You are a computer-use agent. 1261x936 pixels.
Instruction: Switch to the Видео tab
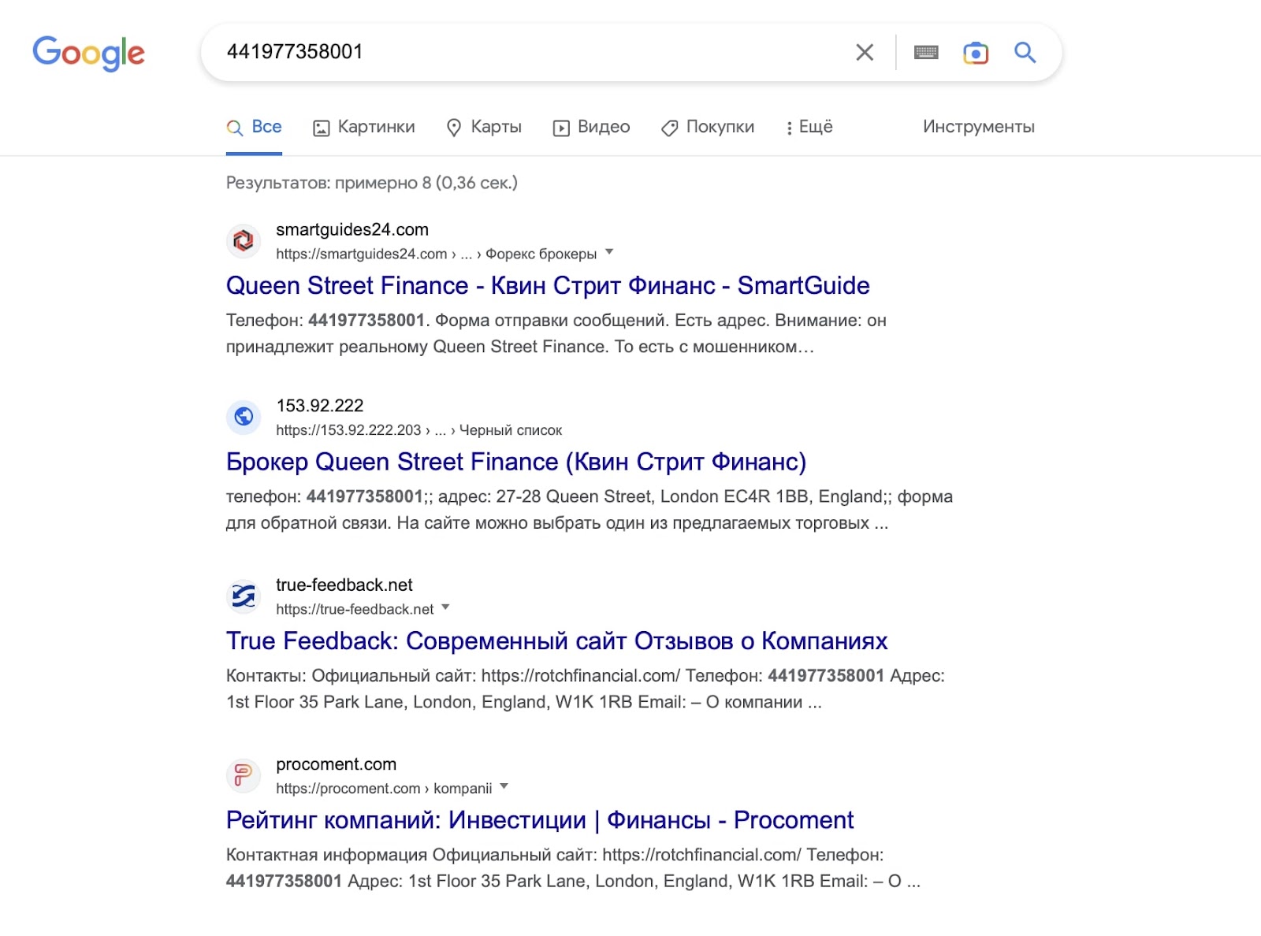[592, 127]
